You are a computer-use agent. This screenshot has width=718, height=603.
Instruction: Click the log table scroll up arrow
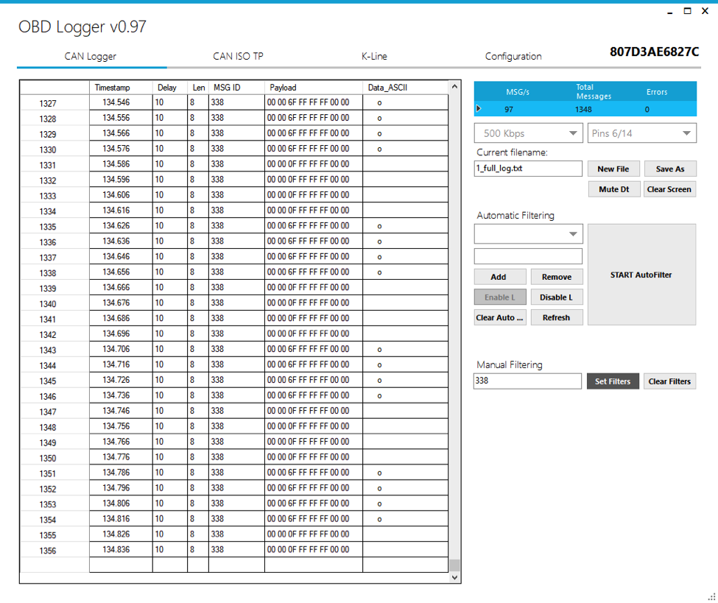[454, 87]
